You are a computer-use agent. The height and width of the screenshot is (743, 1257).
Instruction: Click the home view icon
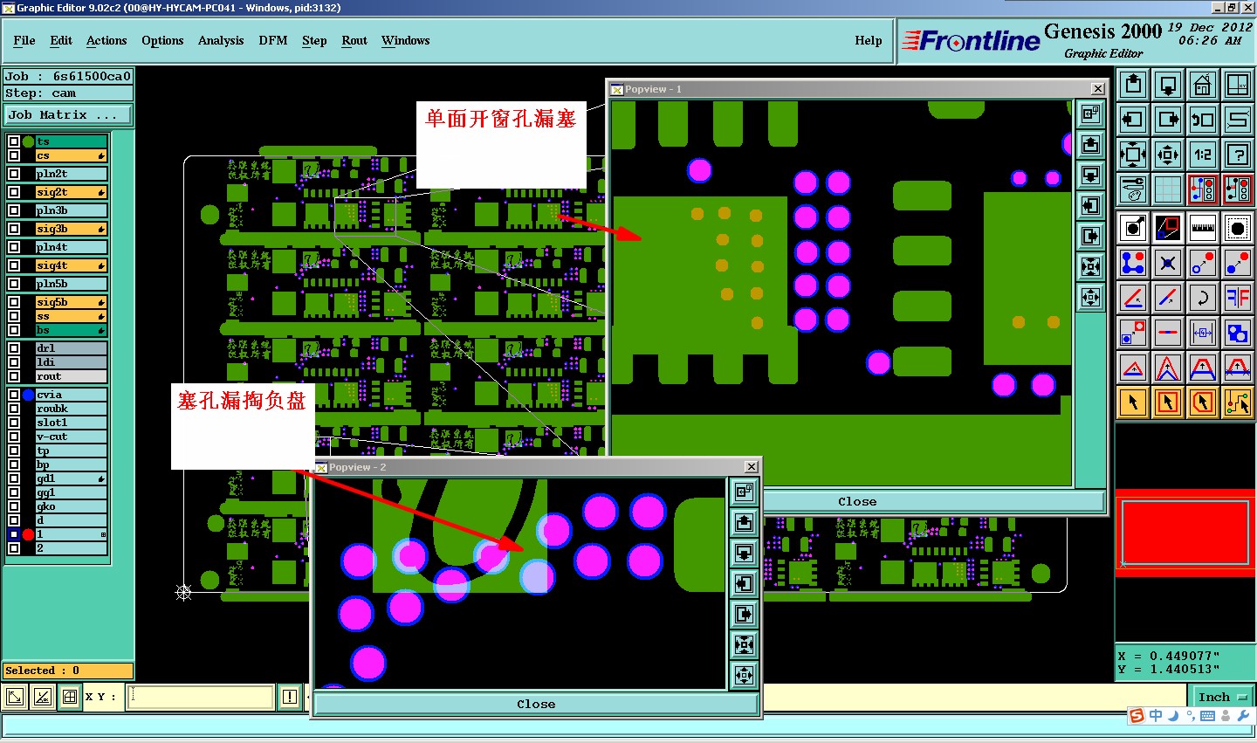tap(1203, 85)
